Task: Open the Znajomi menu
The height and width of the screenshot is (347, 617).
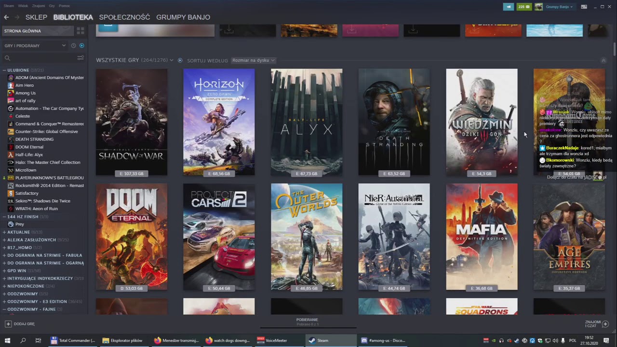Action: [x=39, y=6]
